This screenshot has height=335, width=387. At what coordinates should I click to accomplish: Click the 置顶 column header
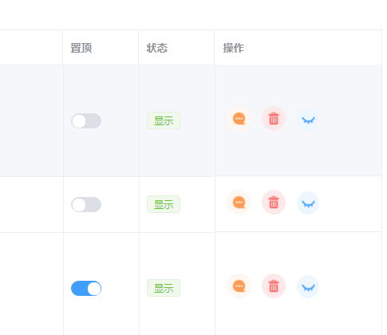[x=81, y=48]
